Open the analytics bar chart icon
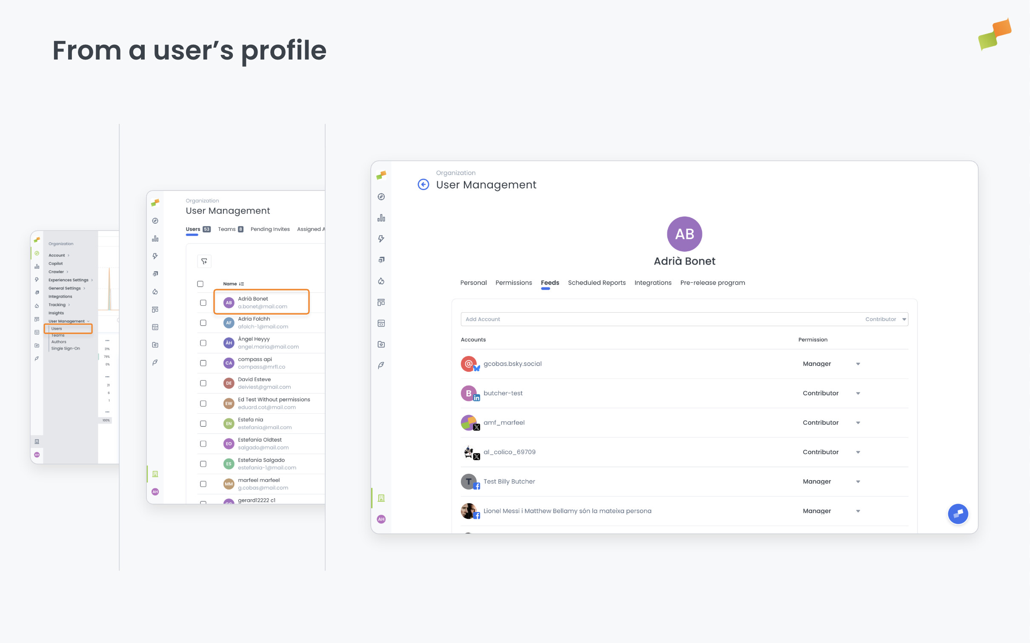 pos(381,218)
